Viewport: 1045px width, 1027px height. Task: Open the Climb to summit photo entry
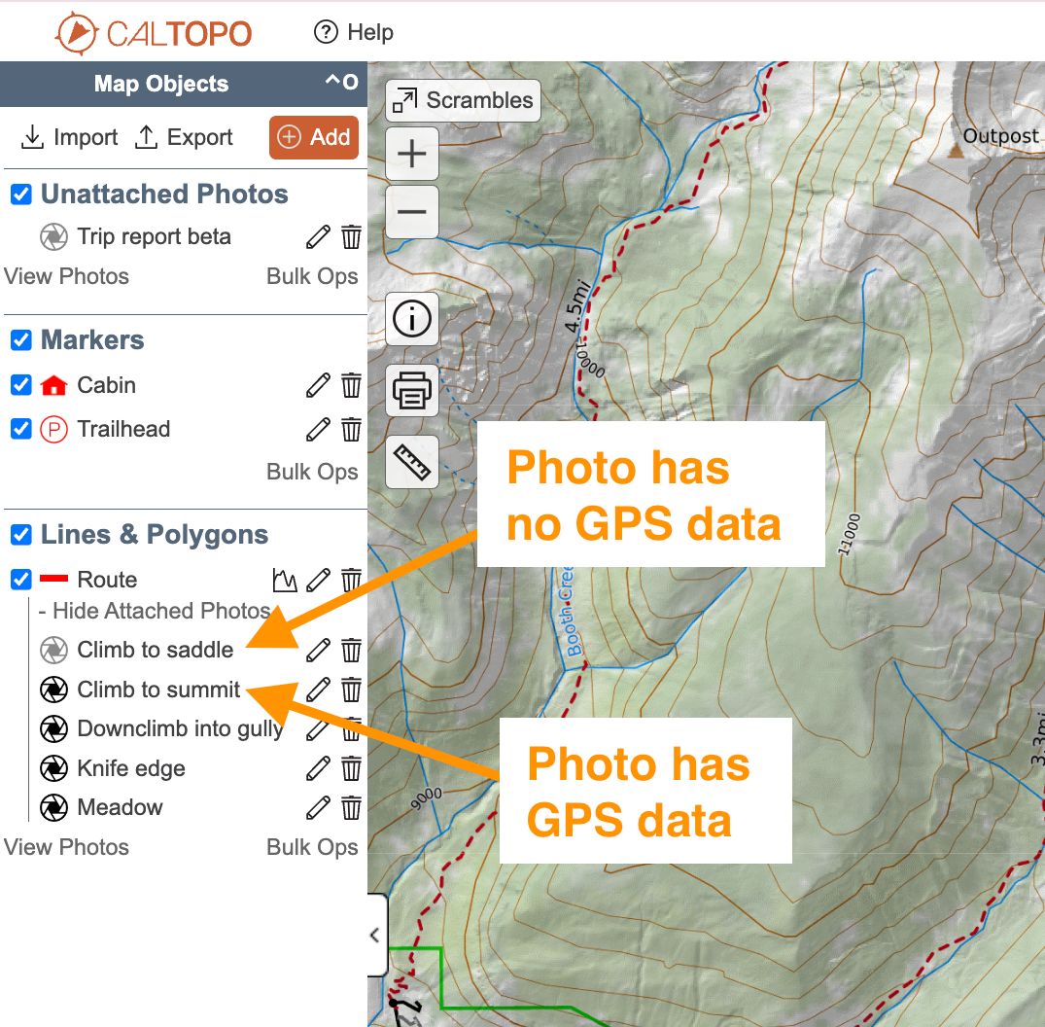(x=157, y=690)
